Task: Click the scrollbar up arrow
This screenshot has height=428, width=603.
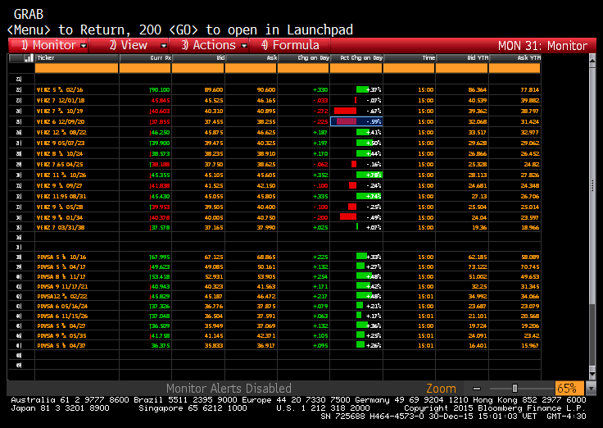Action: click(x=592, y=59)
